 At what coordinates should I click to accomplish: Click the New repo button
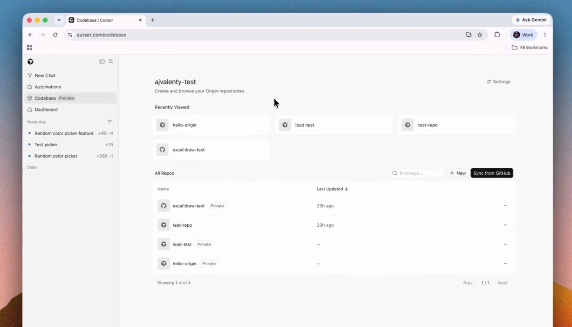coord(458,173)
